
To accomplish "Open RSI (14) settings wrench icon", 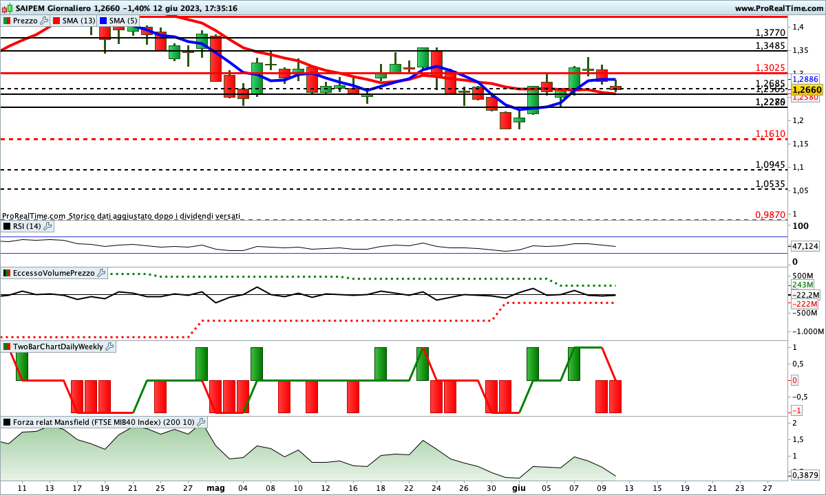I will click(47, 225).
